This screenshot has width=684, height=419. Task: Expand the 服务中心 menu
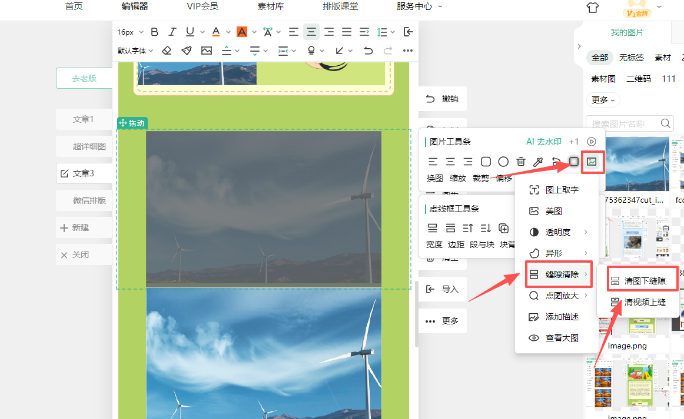[x=419, y=6]
